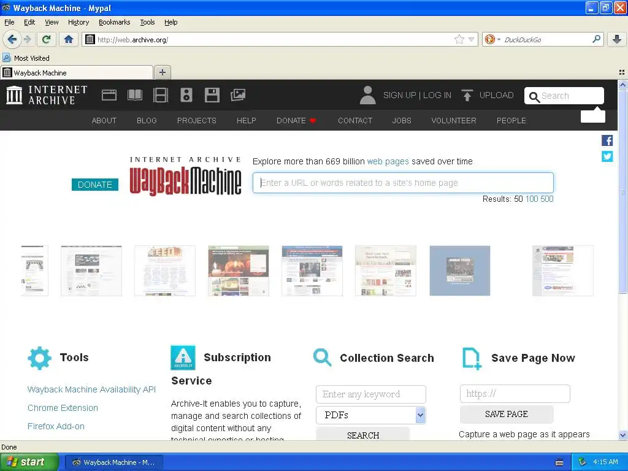The image size is (628, 471).
Task: Go back with the browser back arrow
Action: 12,39
